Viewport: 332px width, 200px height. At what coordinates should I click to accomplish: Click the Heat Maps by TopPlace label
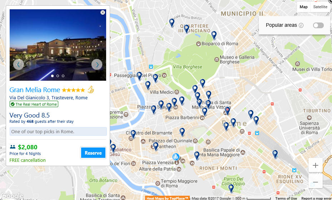tap(167, 198)
